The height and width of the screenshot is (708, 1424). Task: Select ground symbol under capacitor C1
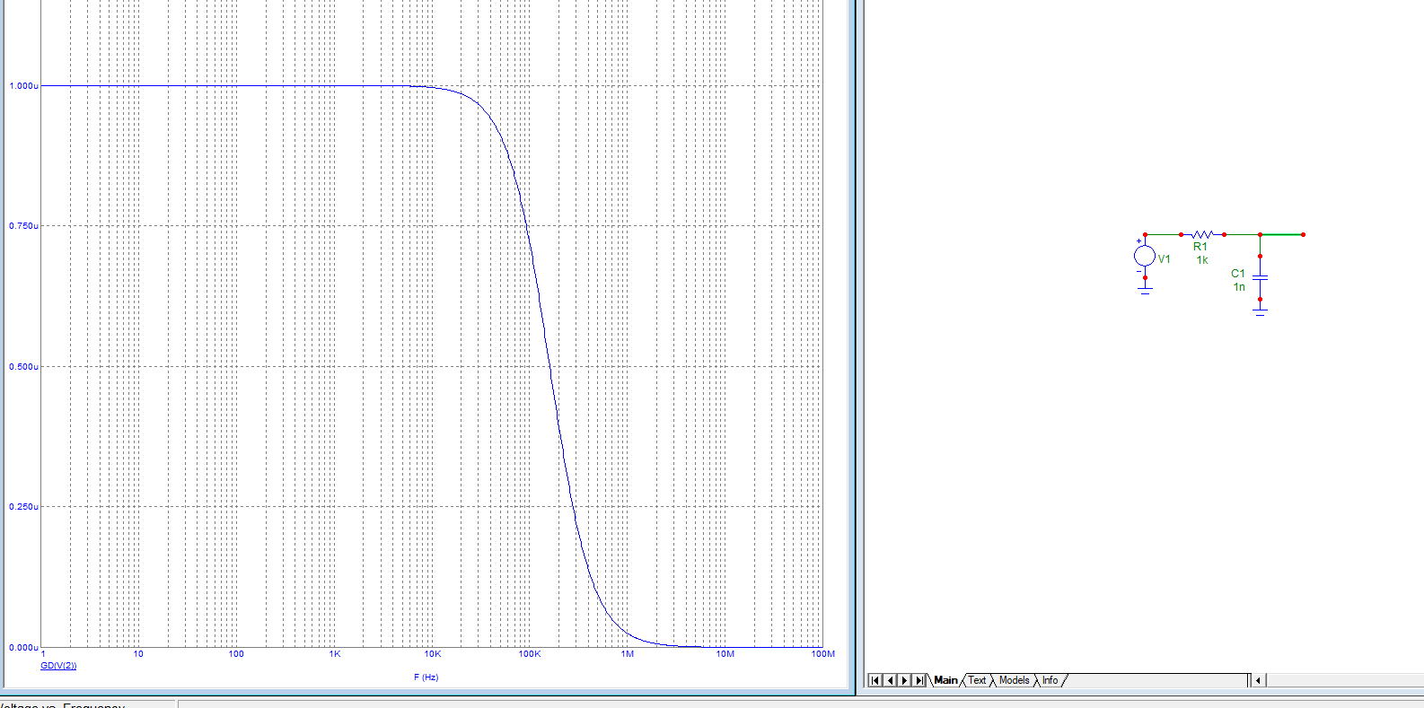pyautogui.click(x=1260, y=311)
